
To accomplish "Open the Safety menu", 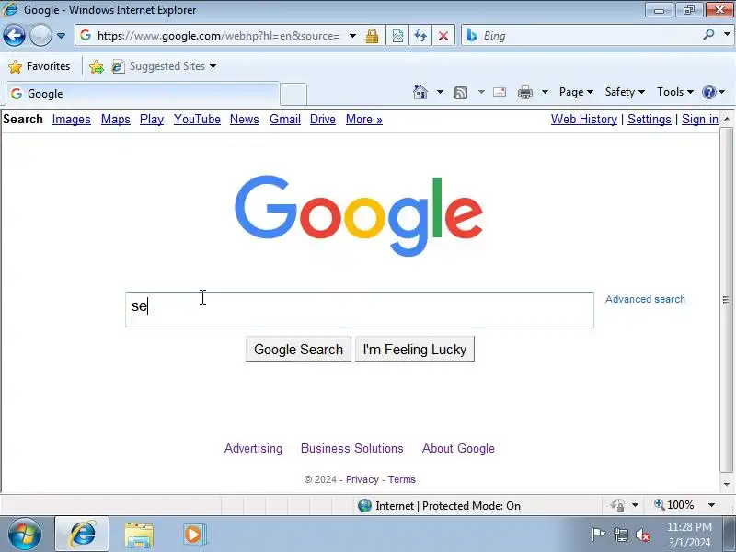I will (x=625, y=92).
